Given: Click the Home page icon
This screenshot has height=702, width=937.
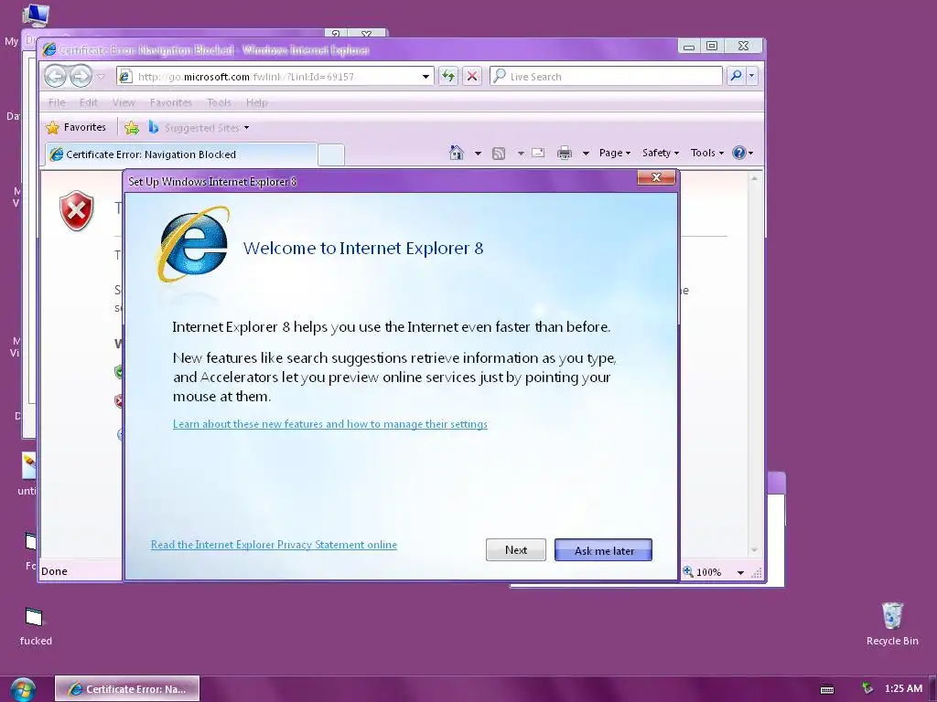Looking at the screenshot, I should tap(457, 153).
